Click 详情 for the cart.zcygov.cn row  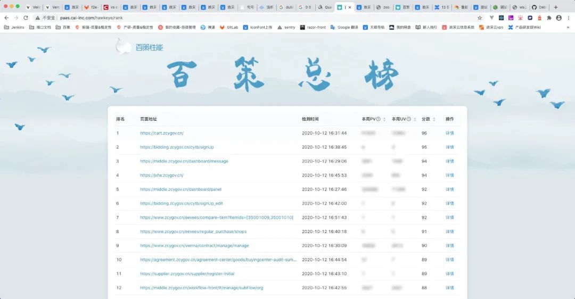pos(449,133)
